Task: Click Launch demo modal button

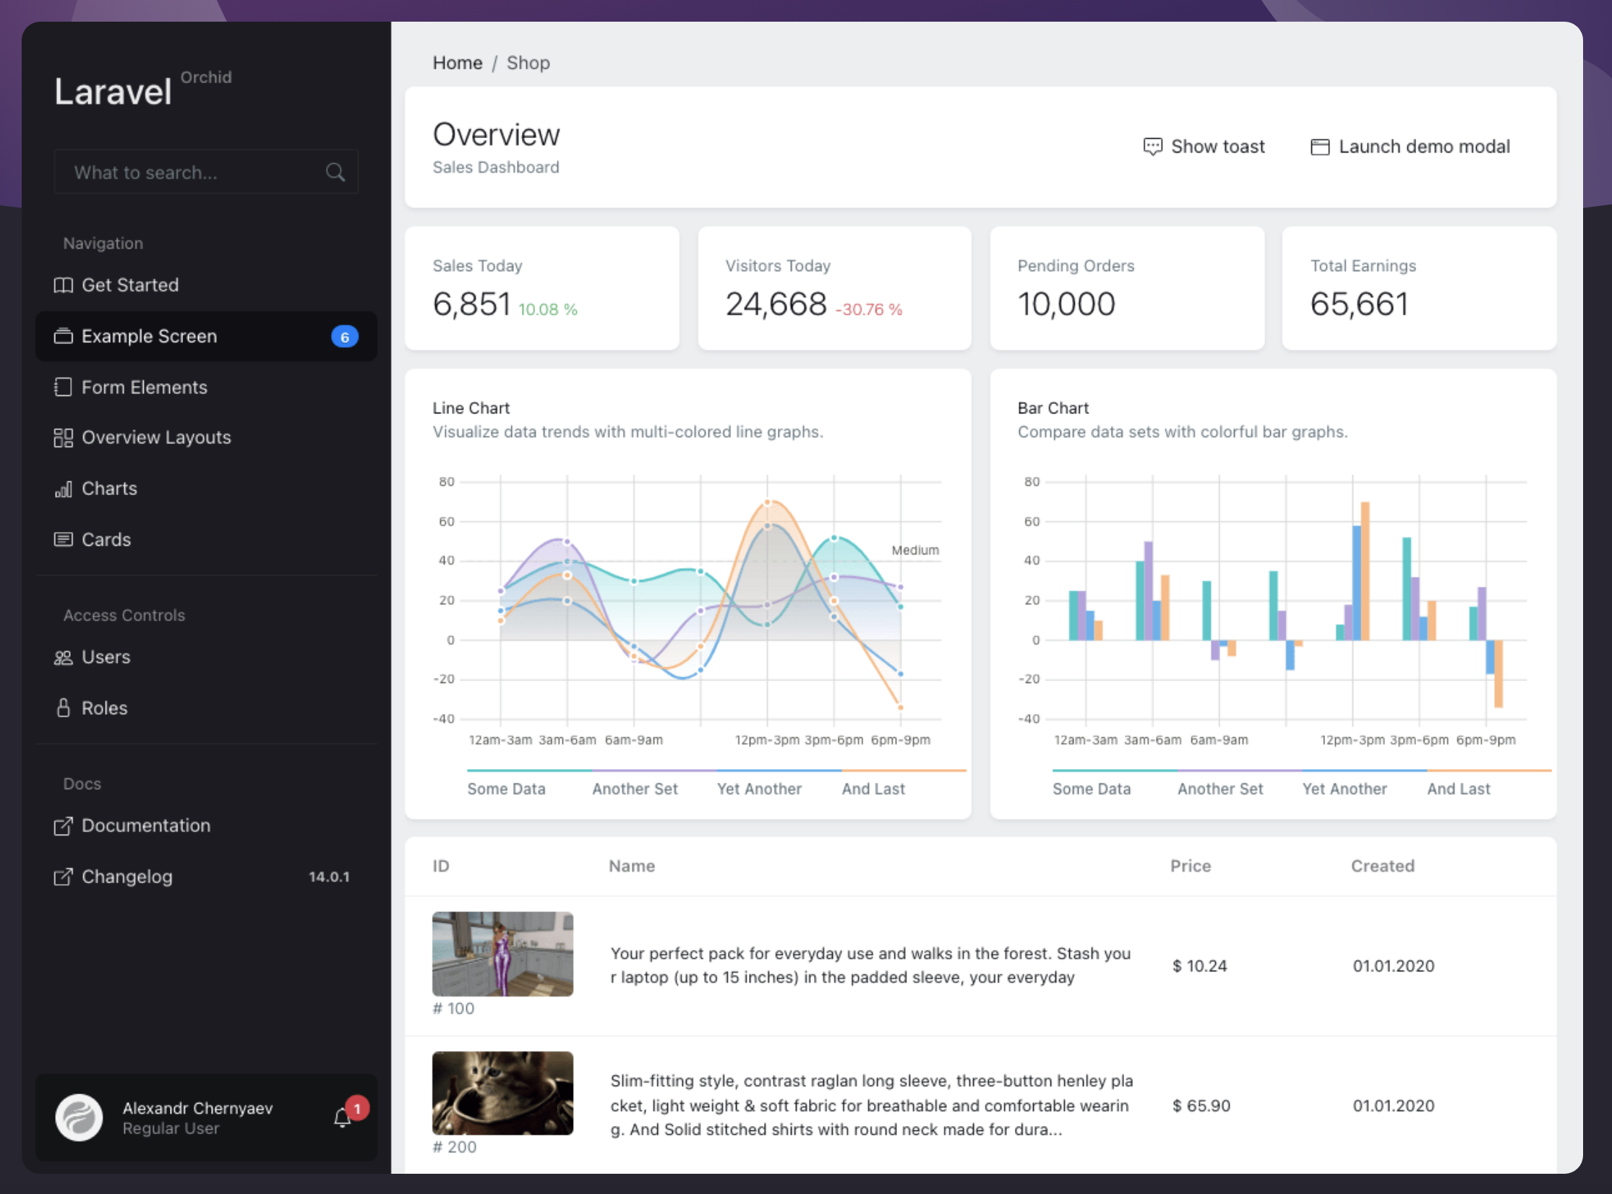Action: [1410, 147]
